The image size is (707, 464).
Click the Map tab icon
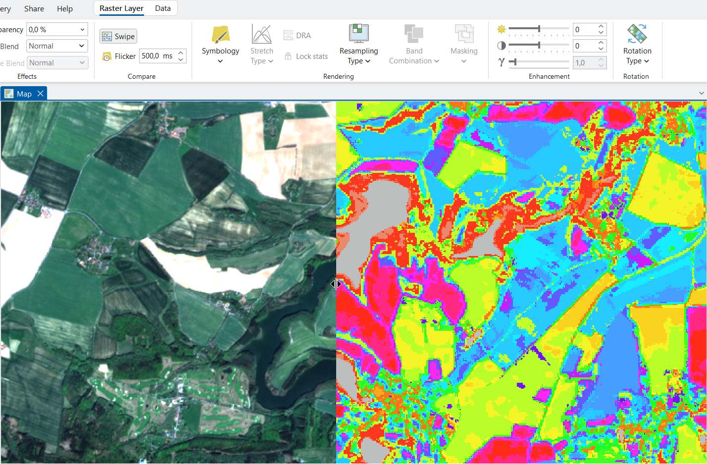[9, 94]
